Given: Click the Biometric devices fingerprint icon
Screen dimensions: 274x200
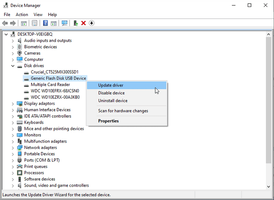Looking at the screenshot, I should tap(19, 47).
